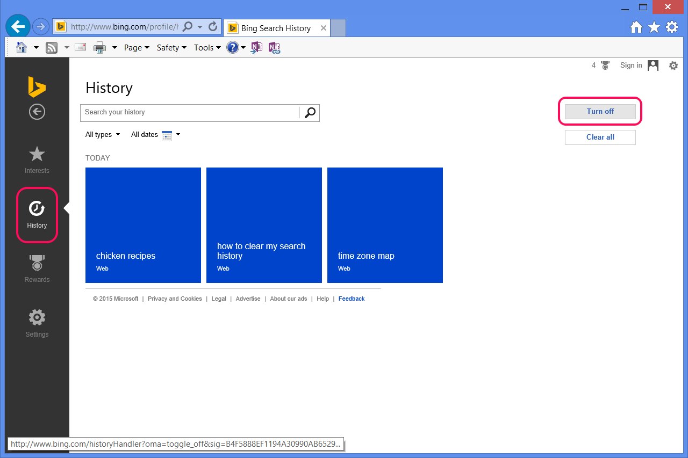
Task: Click the RSS feeds icon
Action: [x=52, y=48]
